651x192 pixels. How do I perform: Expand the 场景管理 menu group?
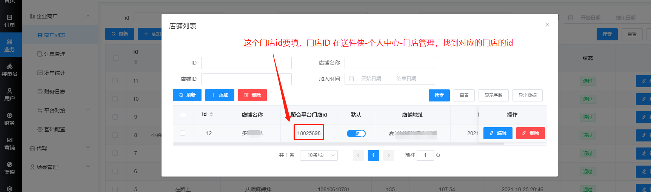click(x=60, y=167)
